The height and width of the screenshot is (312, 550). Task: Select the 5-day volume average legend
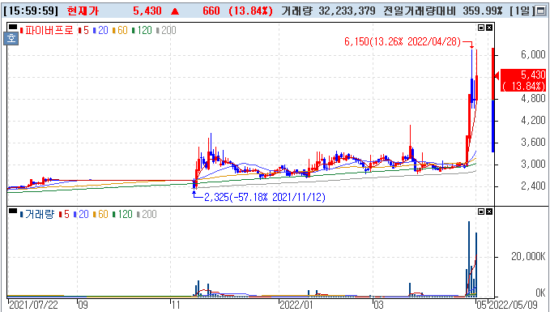(64, 215)
